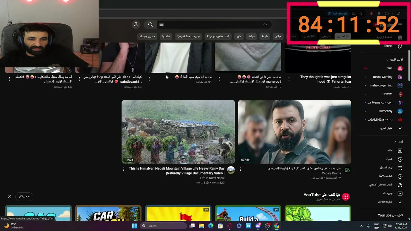
Task: Open the History clock icon in sidebar
Action: pos(400,159)
